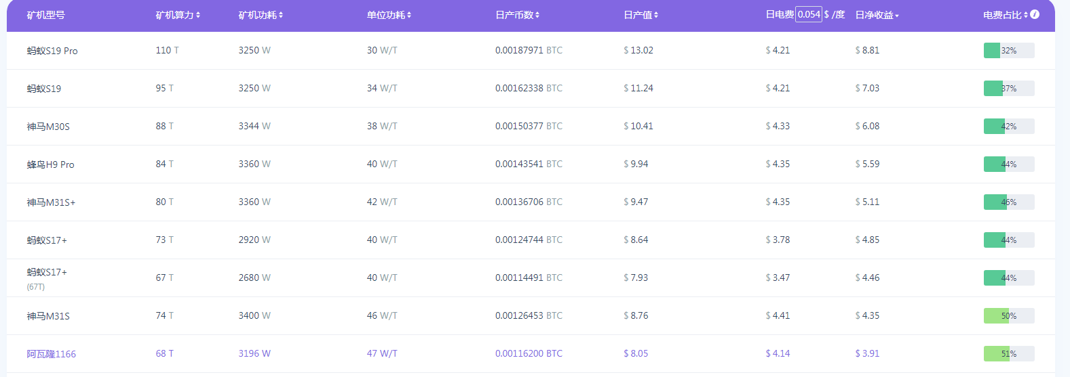Click the $ 3.78 daily electricity cost

[778, 240]
